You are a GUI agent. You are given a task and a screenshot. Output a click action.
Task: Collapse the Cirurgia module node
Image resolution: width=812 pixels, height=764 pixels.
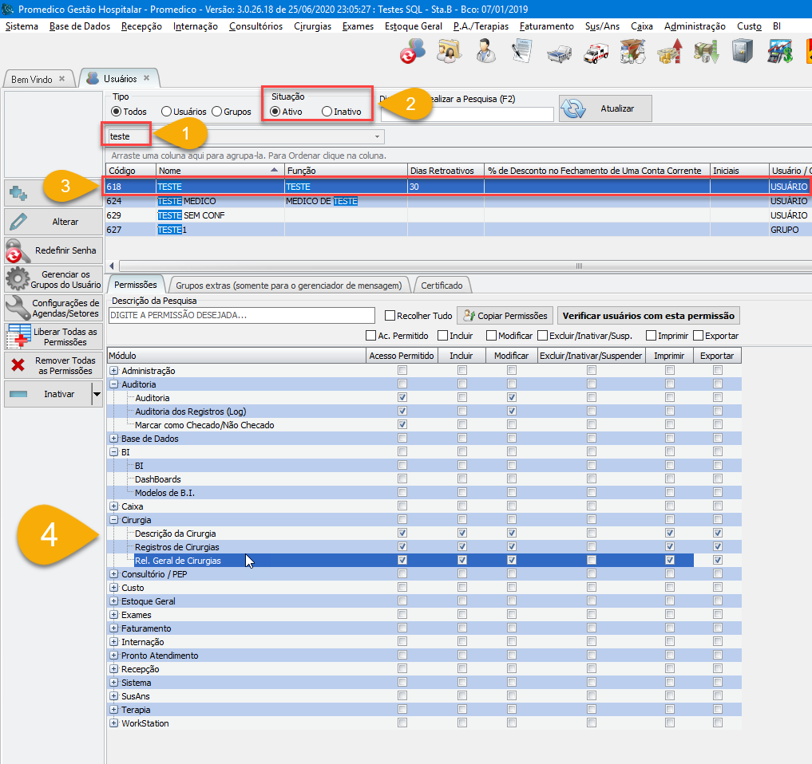click(113, 520)
